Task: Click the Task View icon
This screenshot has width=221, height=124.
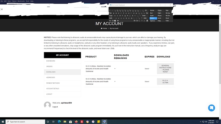Action: point(53,122)
